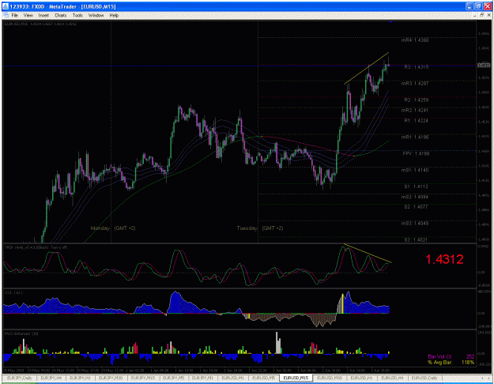Click the mS3 1.4049 pivot label
The width and height of the screenshot is (494, 384).
point(415,224)
